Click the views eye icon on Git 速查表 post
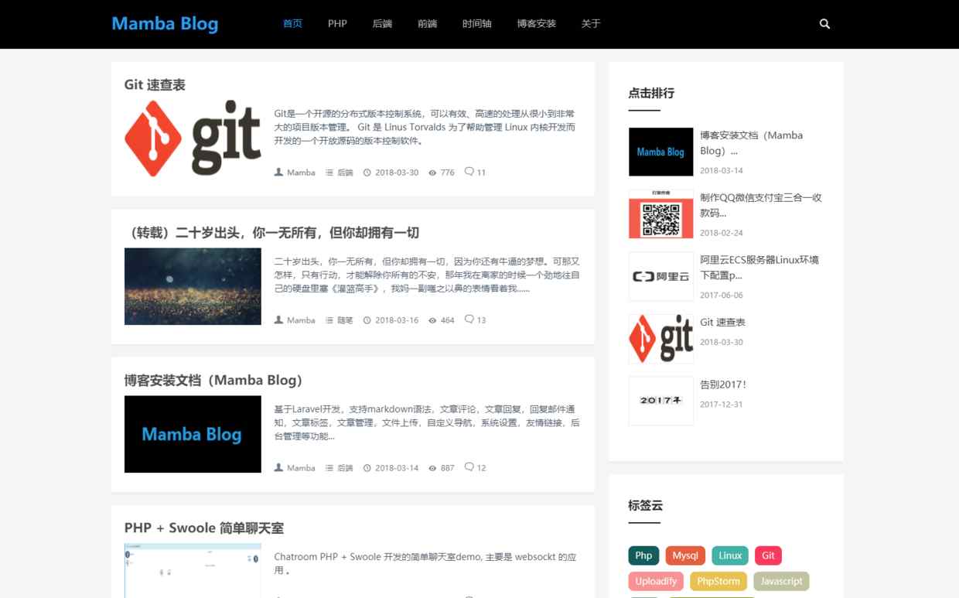The width and height of the screenshot is (959, 598). [x=432, y=173]
